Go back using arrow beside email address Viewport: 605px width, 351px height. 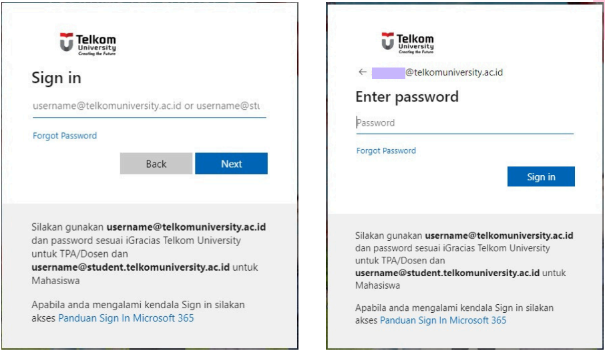[x=363, y=72]
